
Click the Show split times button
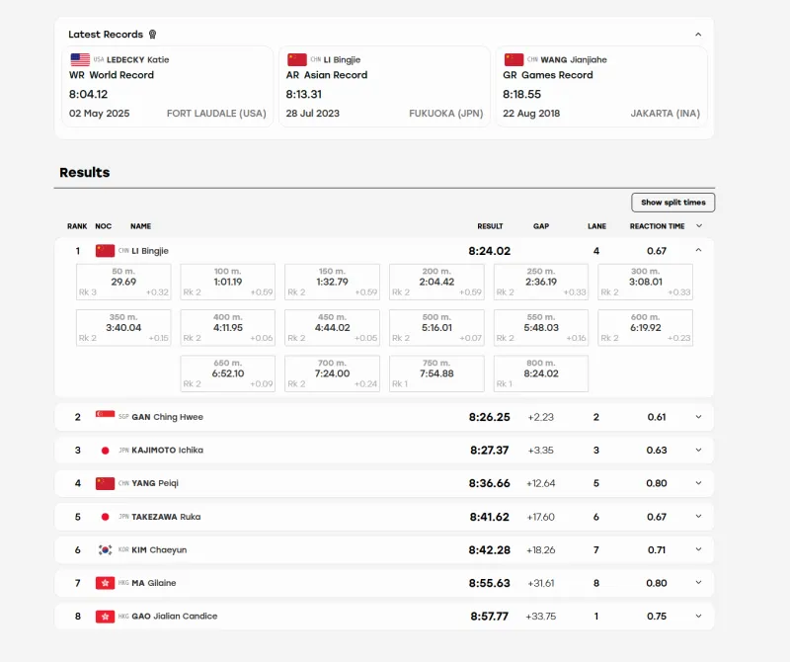point(673,203)
